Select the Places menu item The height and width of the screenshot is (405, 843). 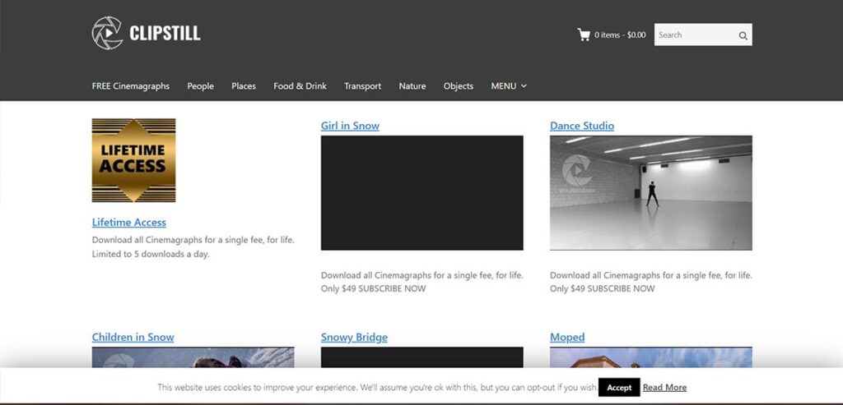coord(244,85)
